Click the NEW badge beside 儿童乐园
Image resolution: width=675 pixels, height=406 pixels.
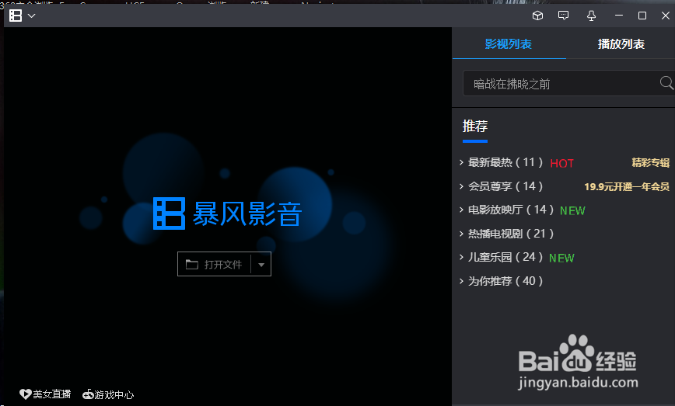561,259
